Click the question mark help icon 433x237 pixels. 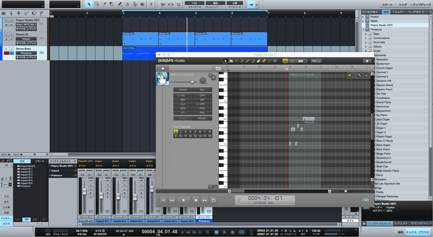point(151,4)
